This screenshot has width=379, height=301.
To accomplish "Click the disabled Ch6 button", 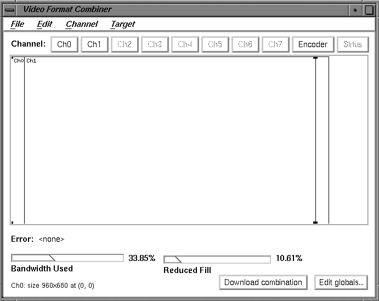I will (x=245, y=44).
